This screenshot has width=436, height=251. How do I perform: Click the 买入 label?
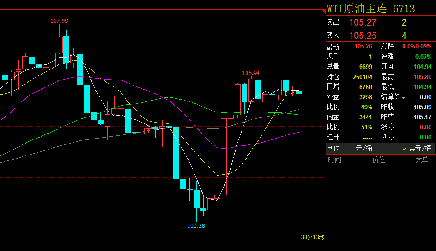click(x=333, y=36)
